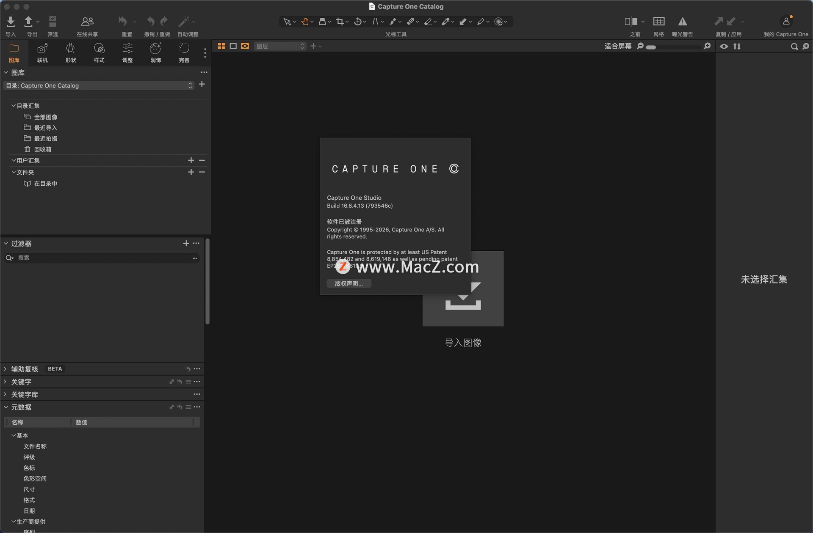Collapse the 目录汇集 tree group
The width and height of the screenshot is (813, 533).
pyautogui.click(x=14, y=106)
